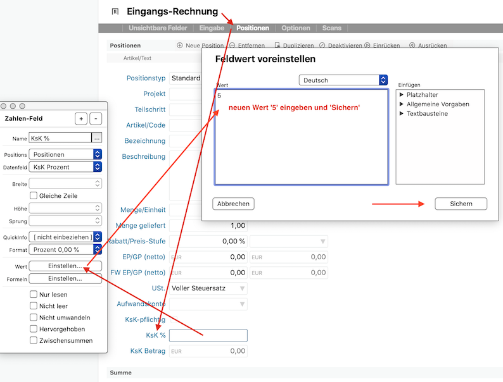Click into the KsK % input field
This screenshot has height=382, width=503.
[208, 335]
